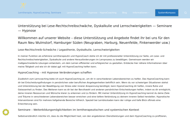
Task: Click heading Seminare – Weiterbildungsmöglichkeiten
Action: [79, 110]
